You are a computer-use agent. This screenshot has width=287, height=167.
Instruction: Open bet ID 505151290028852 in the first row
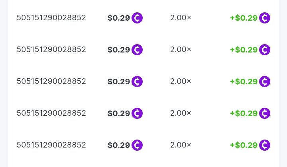[x=51, y=18]
